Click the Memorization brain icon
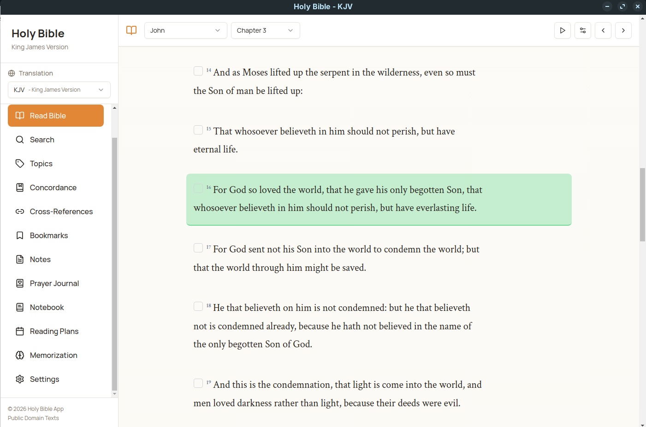The width and height of the screenshot is (646, 427). point(20,355)
